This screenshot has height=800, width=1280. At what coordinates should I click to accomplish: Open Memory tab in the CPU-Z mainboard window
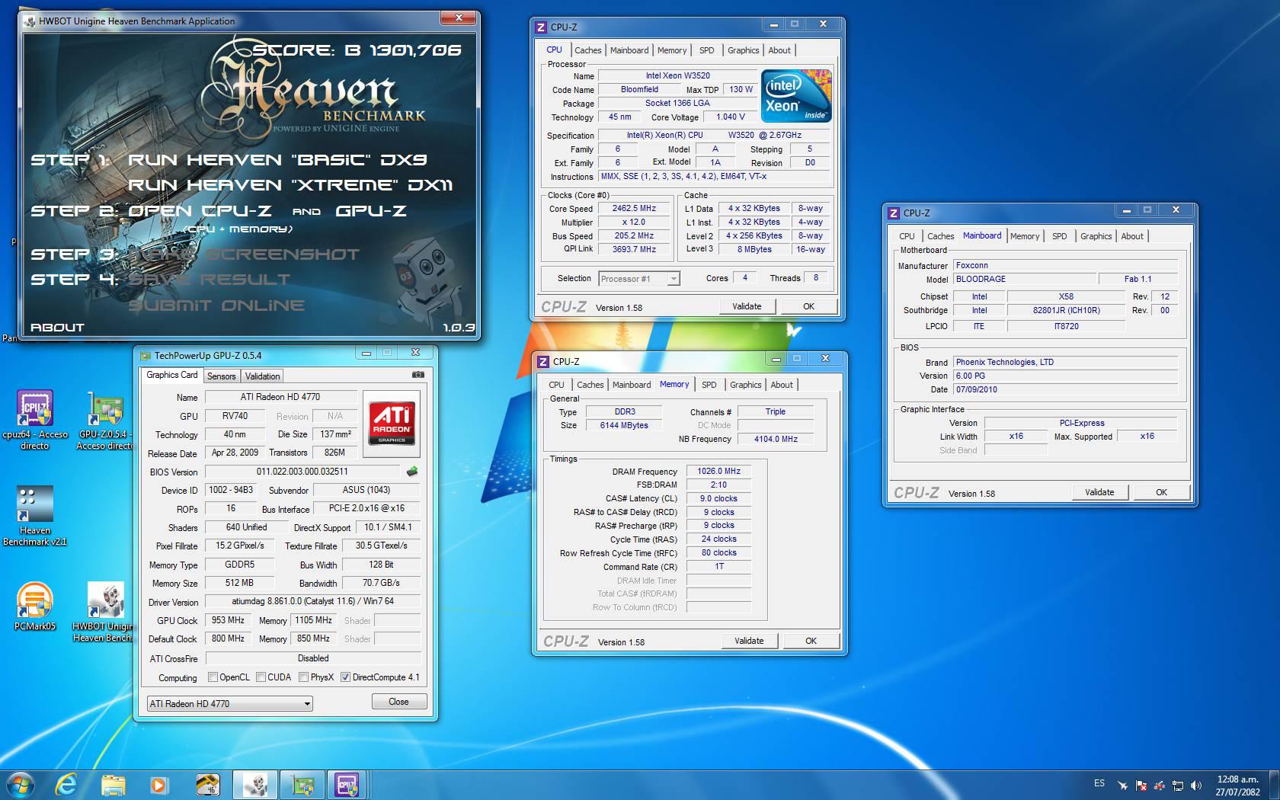(x=1024, y=236)
